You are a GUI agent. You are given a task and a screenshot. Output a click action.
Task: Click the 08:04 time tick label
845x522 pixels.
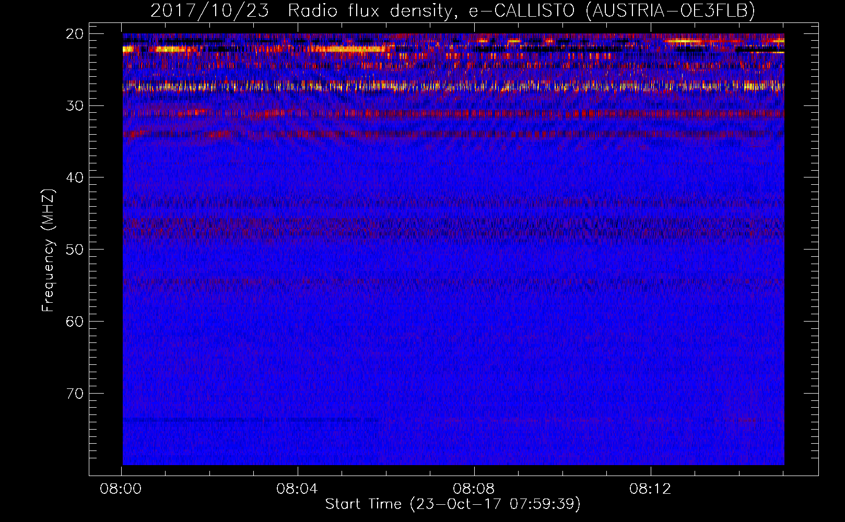[x=297, y=489]
